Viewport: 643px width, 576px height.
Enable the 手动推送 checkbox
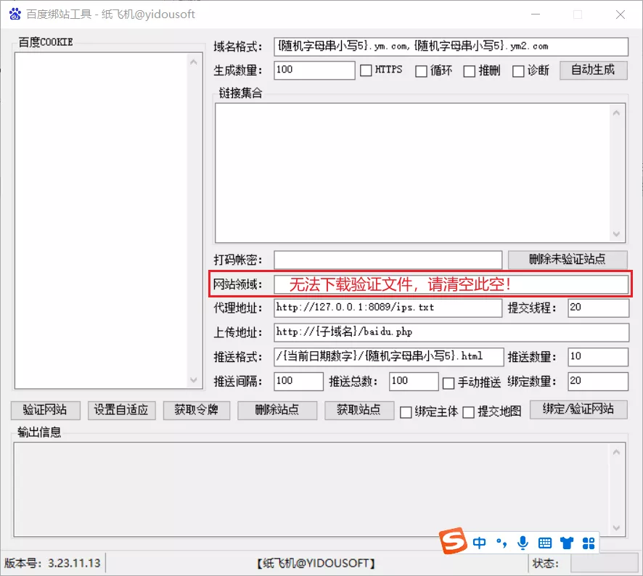pyautogui.click(x=449, y=383)
